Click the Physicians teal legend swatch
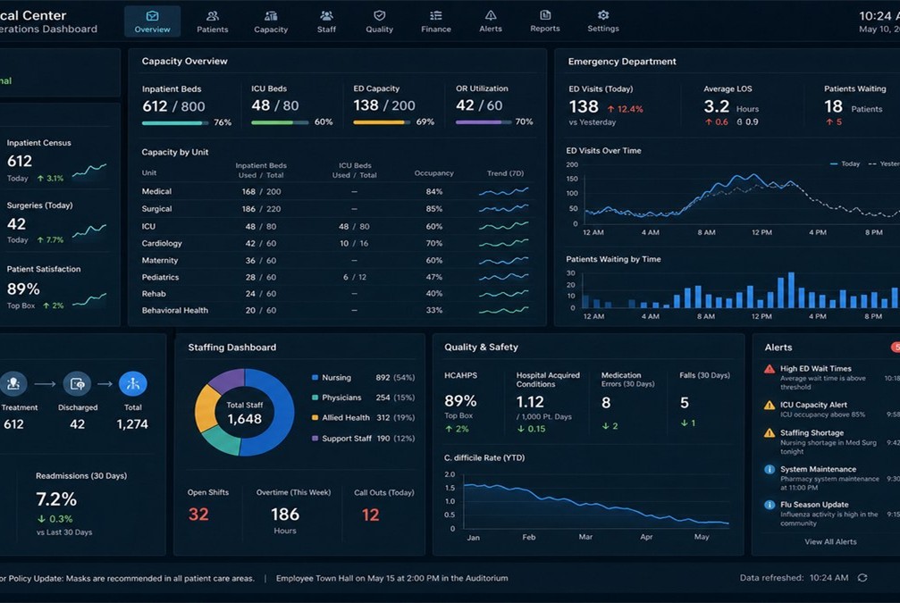 [x=315, y=398]
